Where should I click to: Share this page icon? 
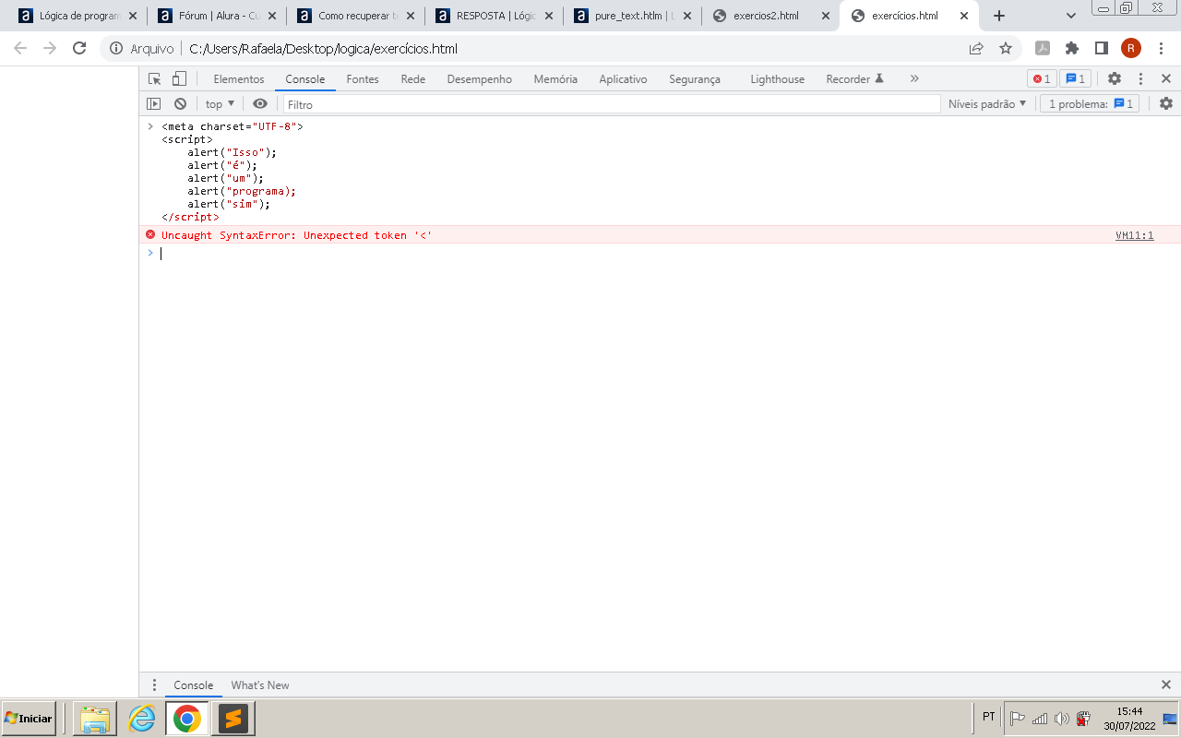[976, 48]
